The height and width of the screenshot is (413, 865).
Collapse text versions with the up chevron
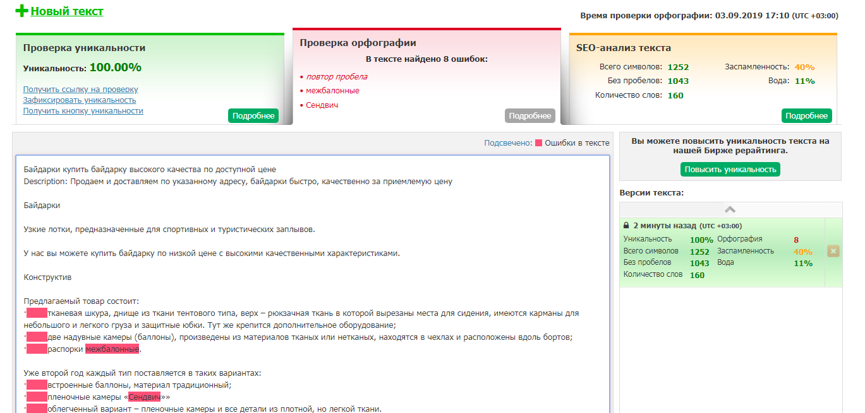pos(730,210)
